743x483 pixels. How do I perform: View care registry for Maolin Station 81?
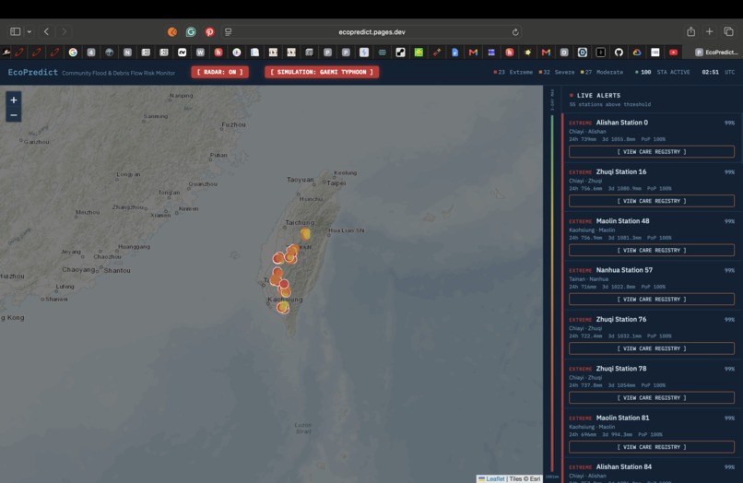click(x=652, y=447)
